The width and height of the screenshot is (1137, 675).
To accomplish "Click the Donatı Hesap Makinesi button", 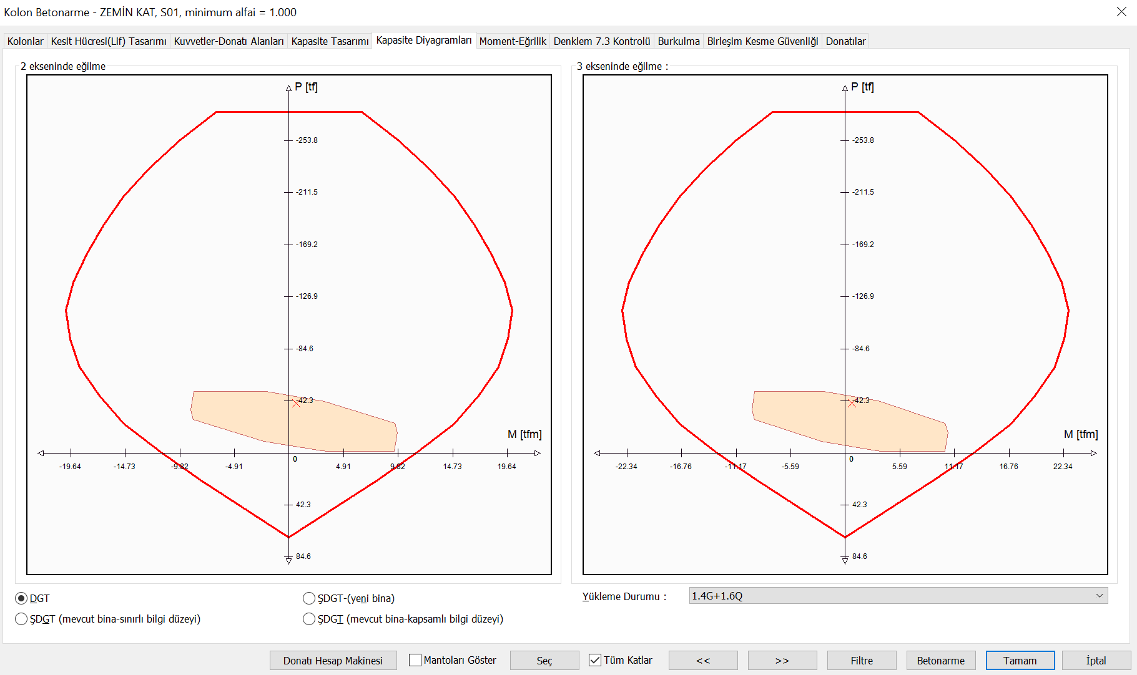I will coord(333,661).
